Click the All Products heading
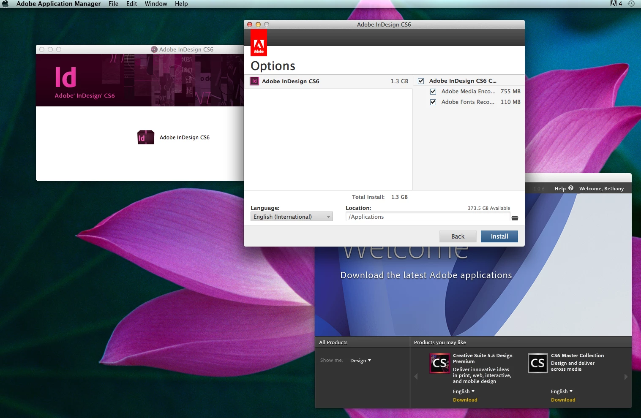Screen dimensions: 641x418 point(333,342)
